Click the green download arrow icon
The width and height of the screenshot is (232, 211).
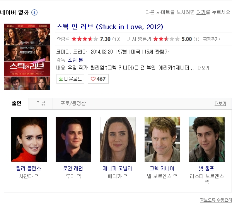(x=61, y=79)
